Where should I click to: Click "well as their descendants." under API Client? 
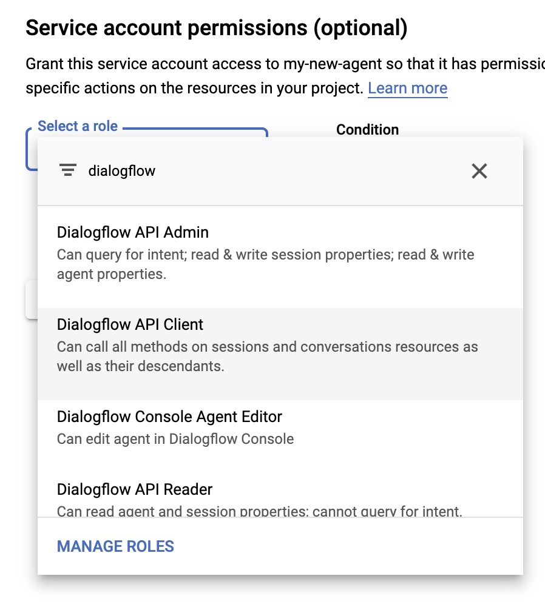(x=140, y=366)
